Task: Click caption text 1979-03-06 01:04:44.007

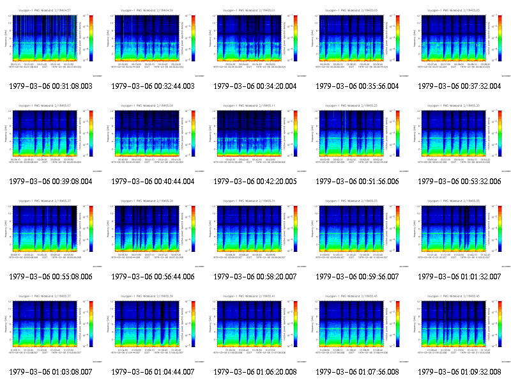Action: coord(153,372)
